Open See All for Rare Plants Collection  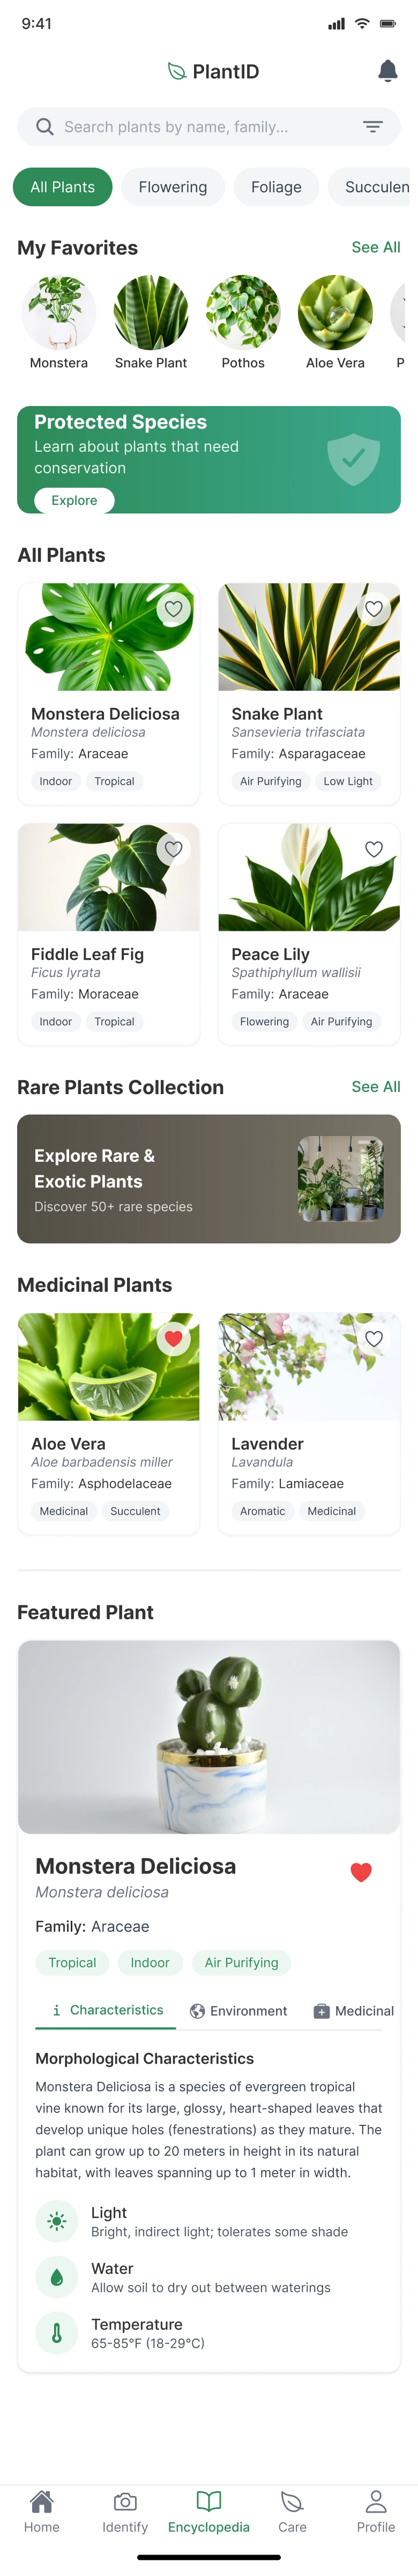pos(376,1086)
